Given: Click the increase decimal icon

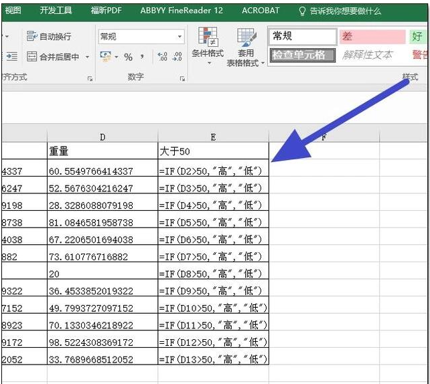Looking at the screenshot, I should (x=163, y=57).
